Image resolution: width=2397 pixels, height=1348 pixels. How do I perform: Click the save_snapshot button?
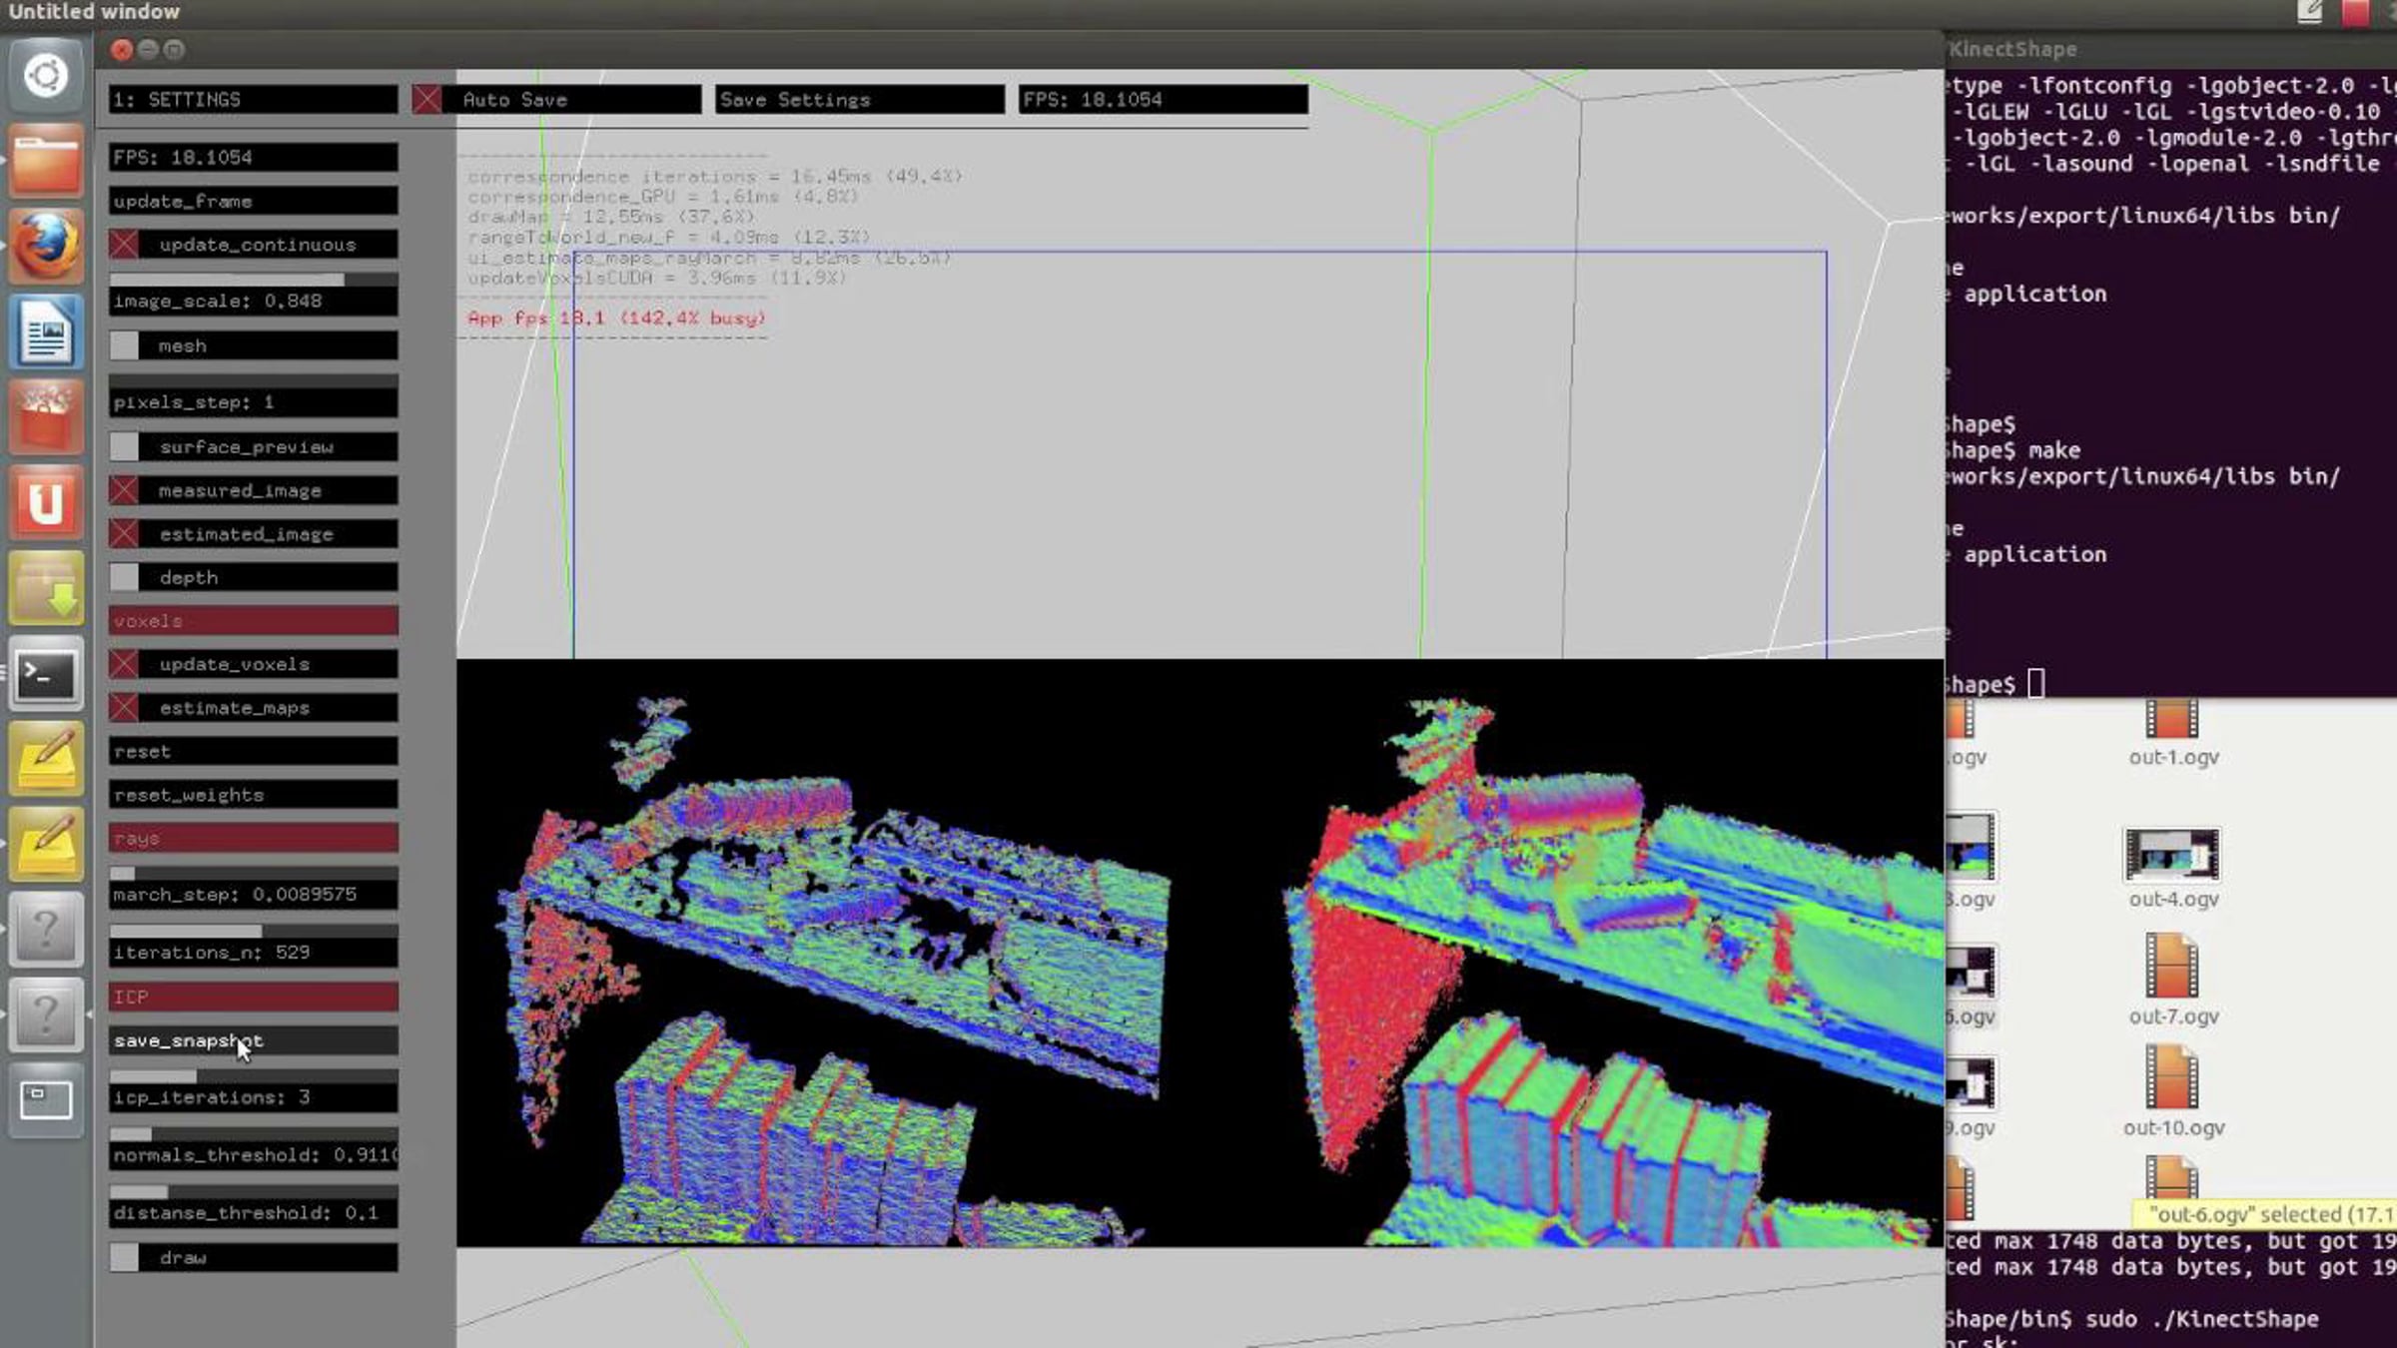pos(254,1040)
